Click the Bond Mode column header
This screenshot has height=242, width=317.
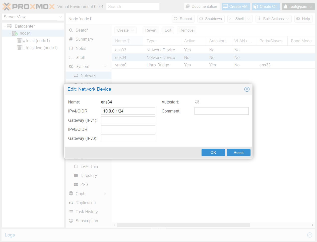tap(301, 41)
